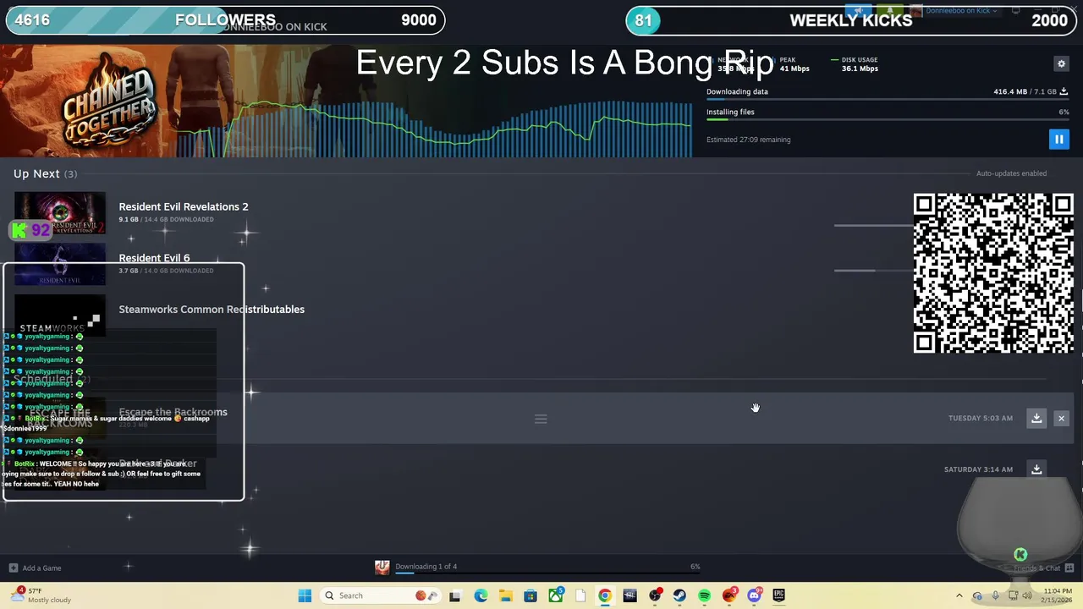The image size is (1083, 609).
Task: Open the Steamworks thumbnail image
Action: click(x=60, y=315)
